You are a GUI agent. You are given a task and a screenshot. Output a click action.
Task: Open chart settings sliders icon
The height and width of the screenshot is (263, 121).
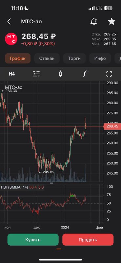(36, 74)
